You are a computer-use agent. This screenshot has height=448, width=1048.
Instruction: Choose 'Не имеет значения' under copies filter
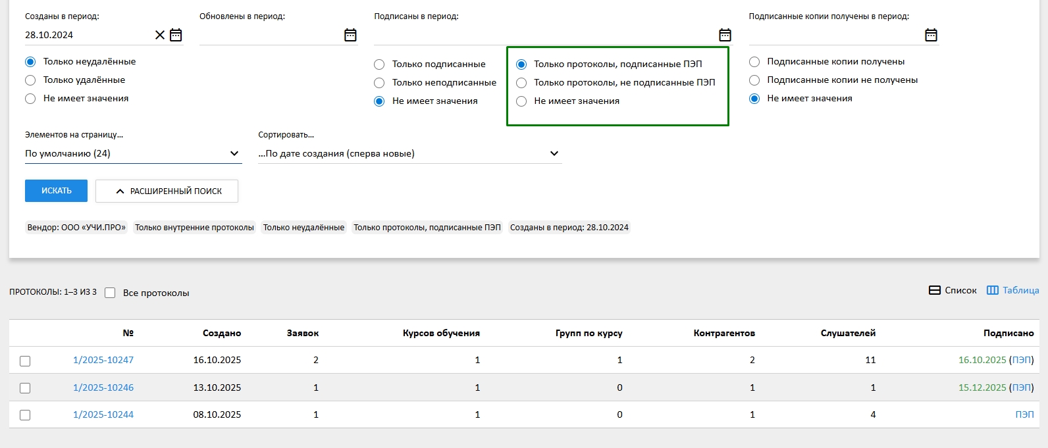point(754,99)
